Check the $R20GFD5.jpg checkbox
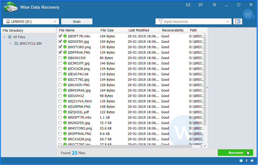 click(x=60, y=123)
